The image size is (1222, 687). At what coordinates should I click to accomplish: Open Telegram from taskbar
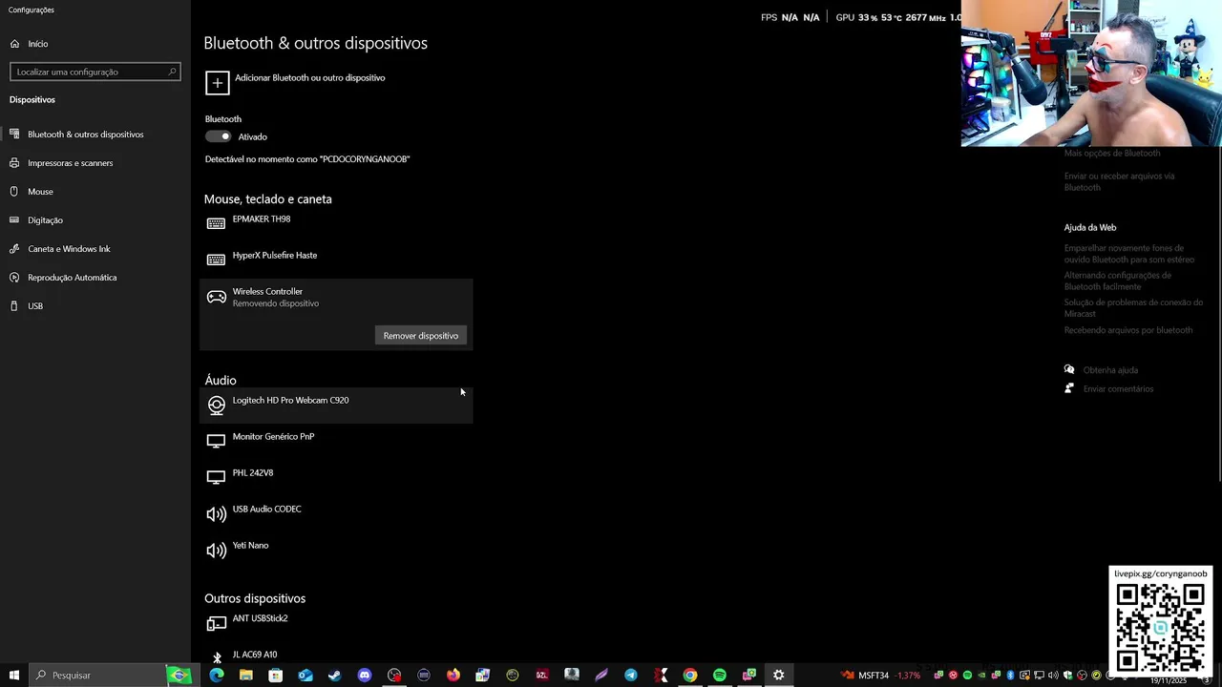point(631,676)
